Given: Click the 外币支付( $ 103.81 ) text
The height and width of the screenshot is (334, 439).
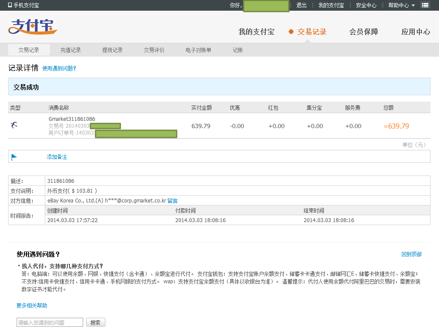Looking at the screenshot, I should click(x=72, y=191).
